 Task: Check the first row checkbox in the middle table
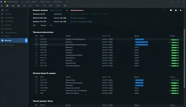coord(36,80)
